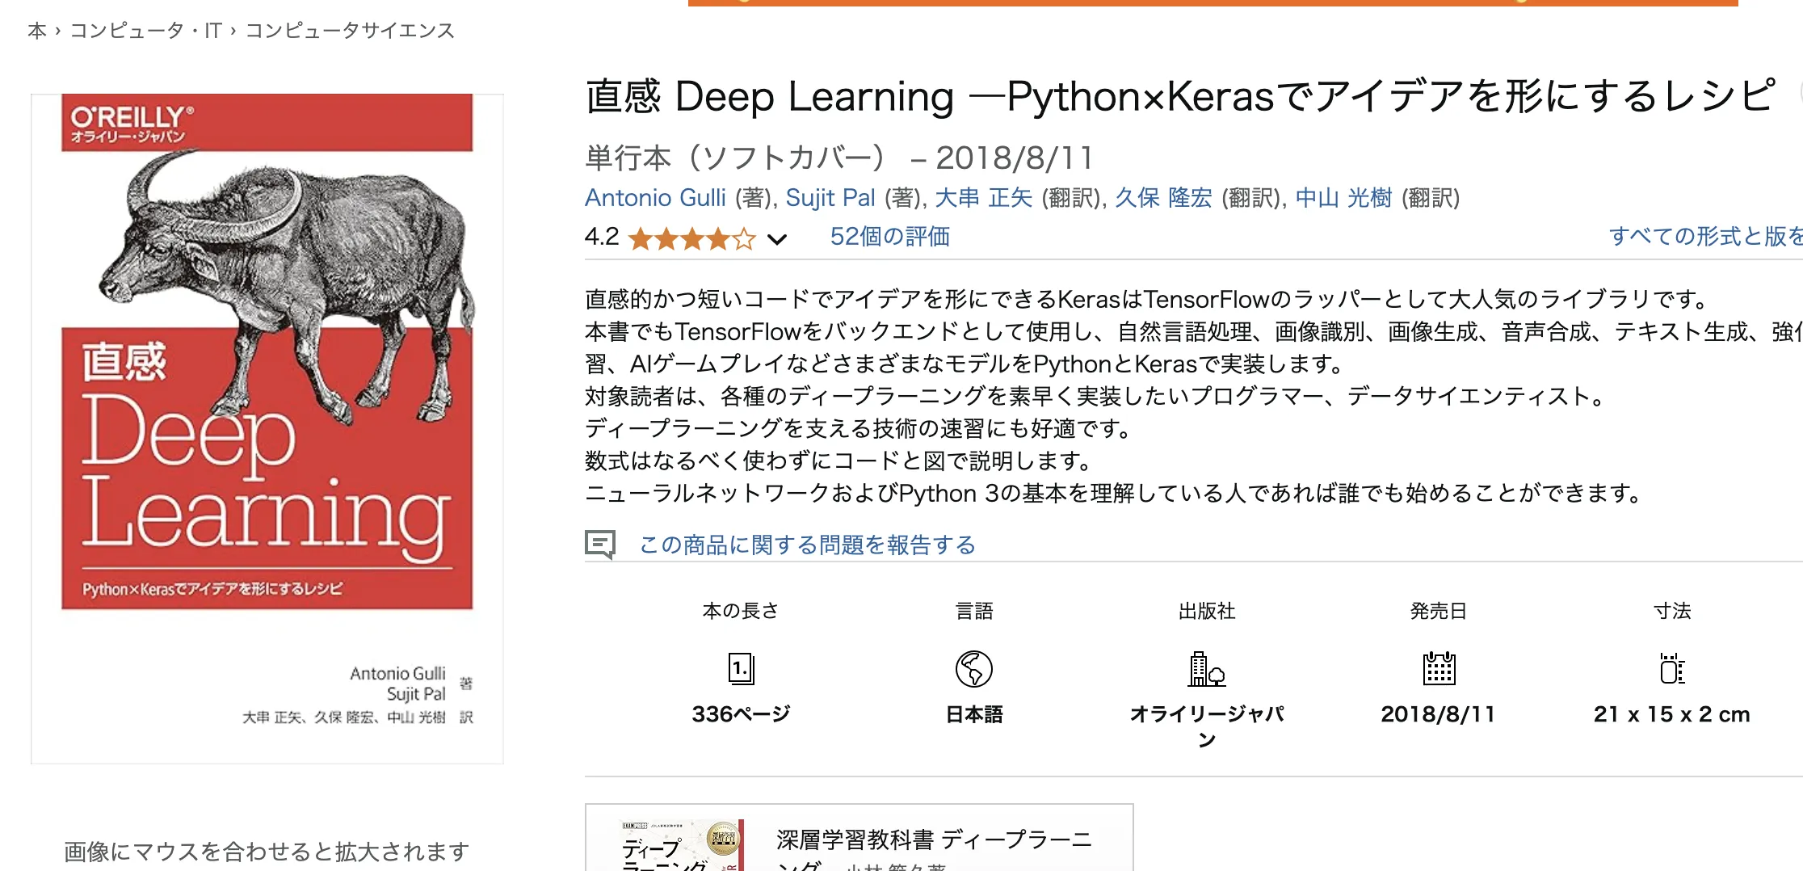This screenshot has width=1803, height=871.
Task: Click the report problem speech bubble icon
Action: pos(600,545)
